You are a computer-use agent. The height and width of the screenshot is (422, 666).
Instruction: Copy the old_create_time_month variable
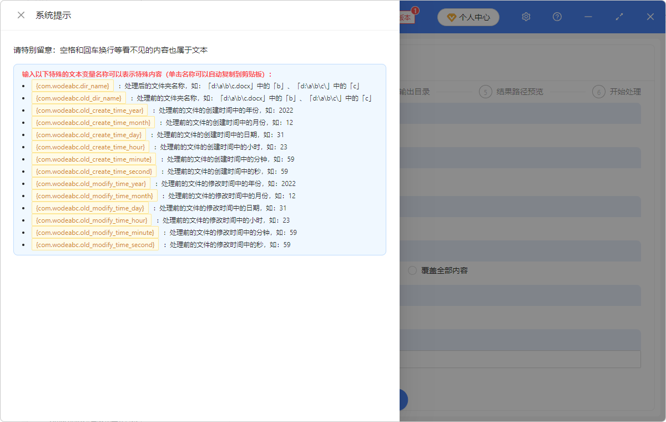pyautogui.click(x=93, y=122)
